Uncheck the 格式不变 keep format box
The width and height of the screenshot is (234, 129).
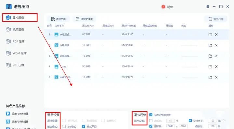[84, 126]
